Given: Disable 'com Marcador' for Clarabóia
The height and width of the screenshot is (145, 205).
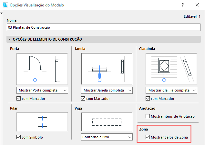Looking at the screenshot, I should click(x=148, y=99).
